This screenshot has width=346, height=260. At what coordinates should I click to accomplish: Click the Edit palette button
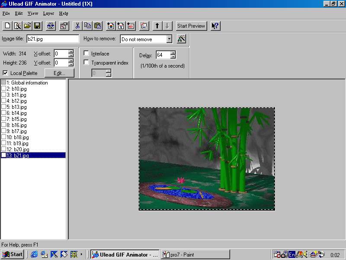59,73
